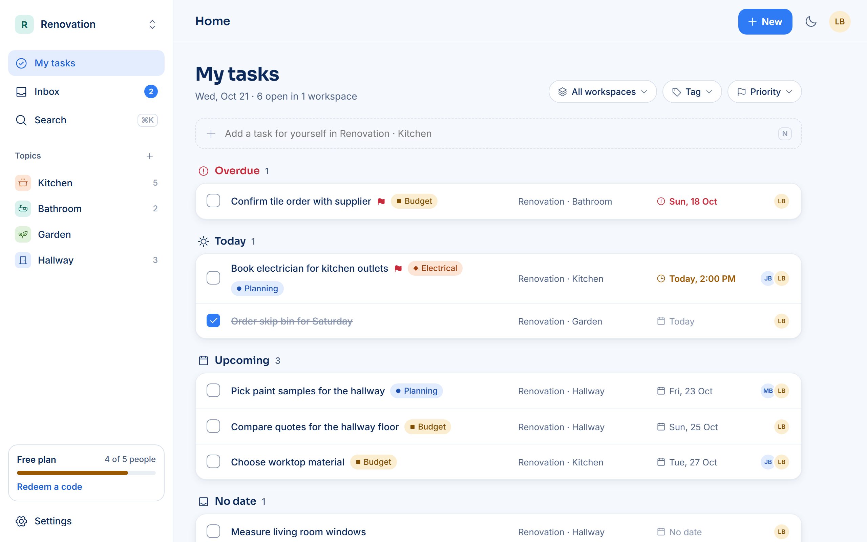Click Renovation · Bathroom project label
This screenshot has width=867, height=542.
click(x=565, y=202)
